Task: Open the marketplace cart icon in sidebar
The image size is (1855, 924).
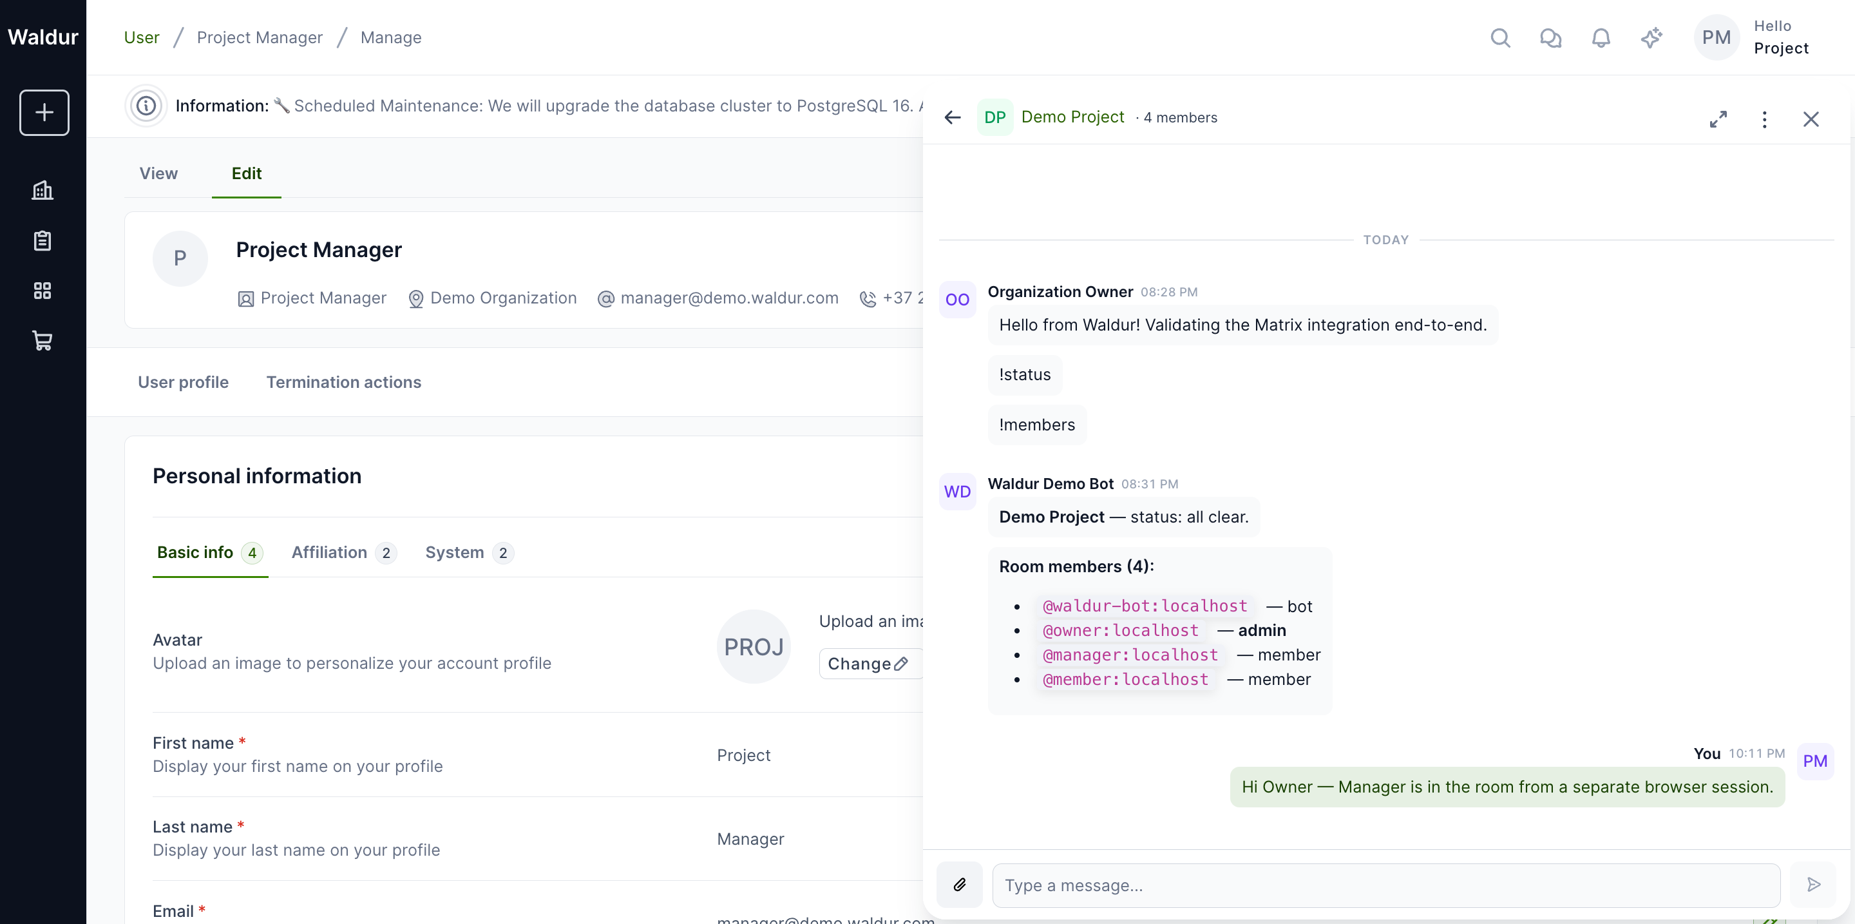Action: coord(43,341)
